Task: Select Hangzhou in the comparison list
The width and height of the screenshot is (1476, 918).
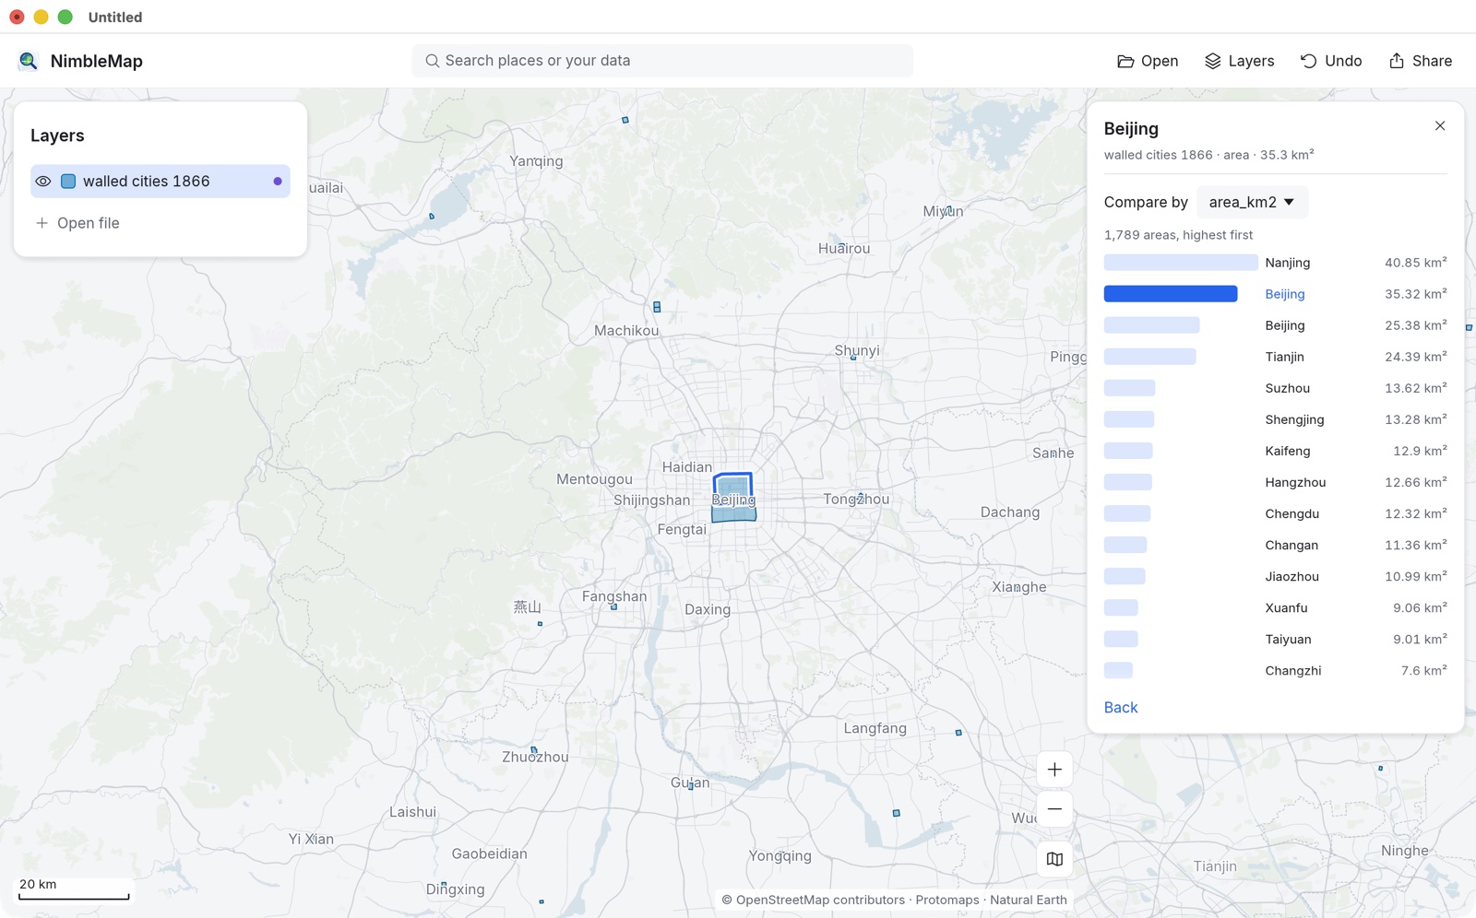Action: pos(1275,482)
